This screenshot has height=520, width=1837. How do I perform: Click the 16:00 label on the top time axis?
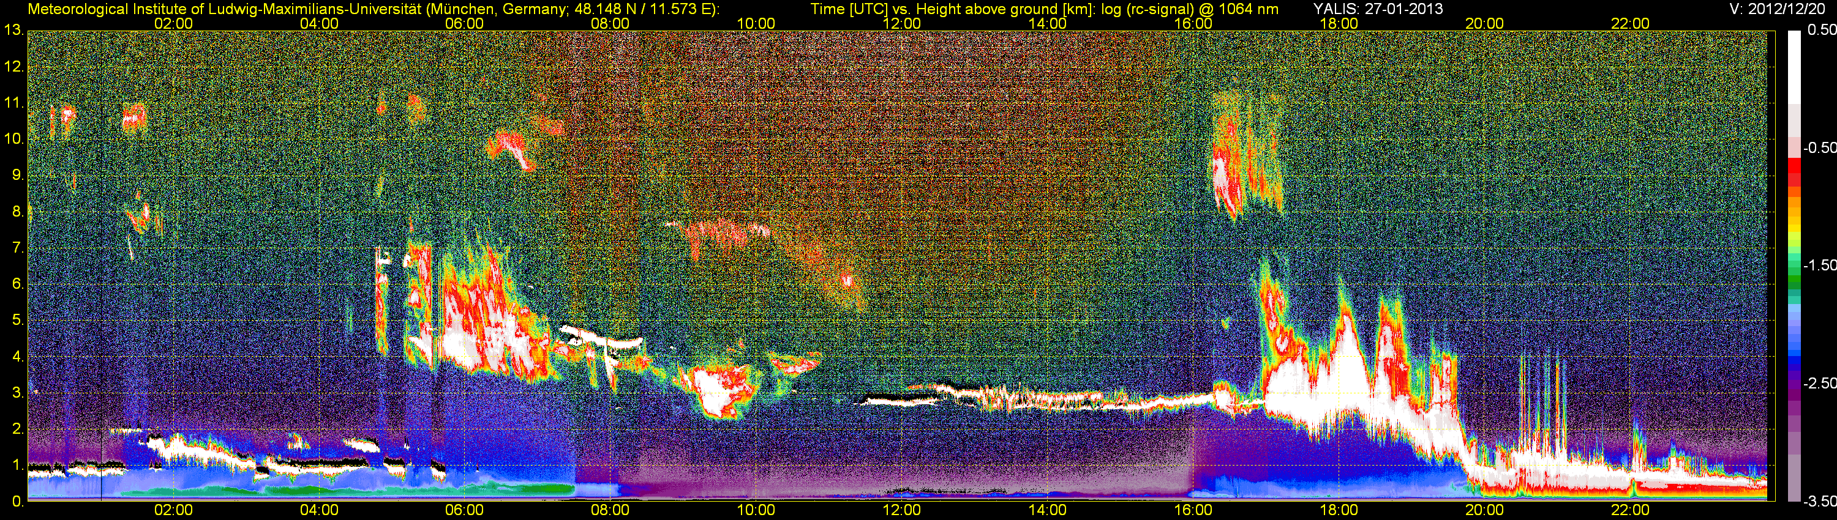(1193, 23)
